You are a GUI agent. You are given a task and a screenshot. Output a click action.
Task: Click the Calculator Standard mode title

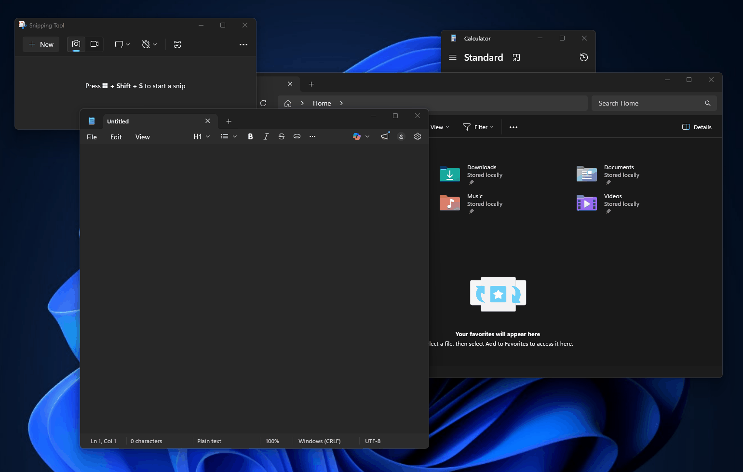(484, 57)
